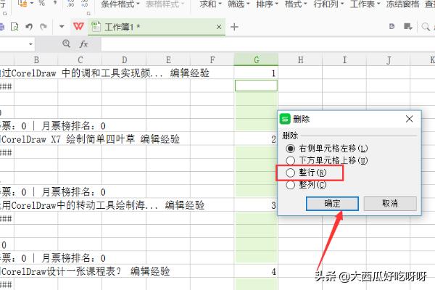
Task: Click cell text CorelDraw设计一张课程表?
Action: [61, 271]
